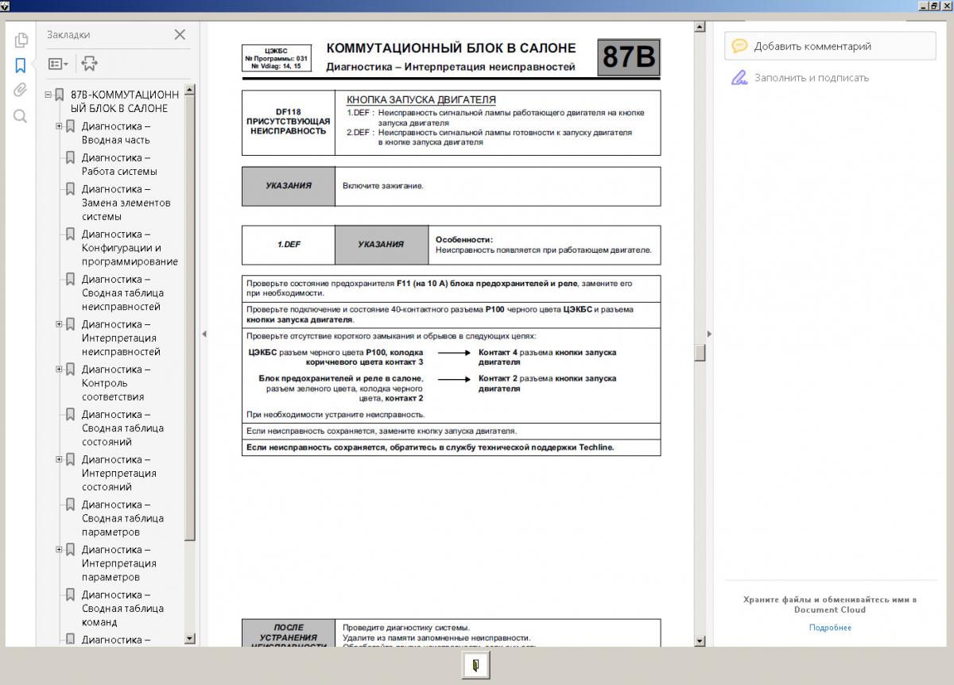Viewport: 954px width, 685px height.
Task: Open bookmark Диагностика – Замена элементов системы
Action: click(x=126, y=203)
